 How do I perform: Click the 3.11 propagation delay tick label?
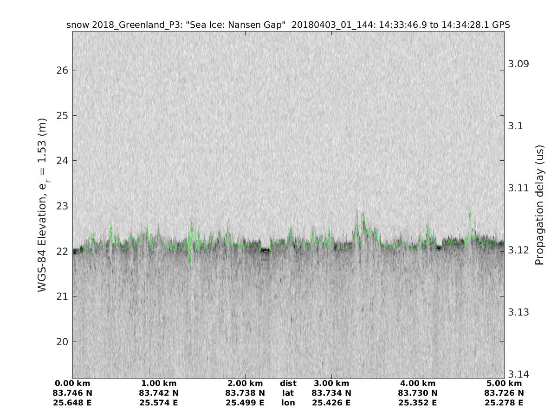[519, 188]
